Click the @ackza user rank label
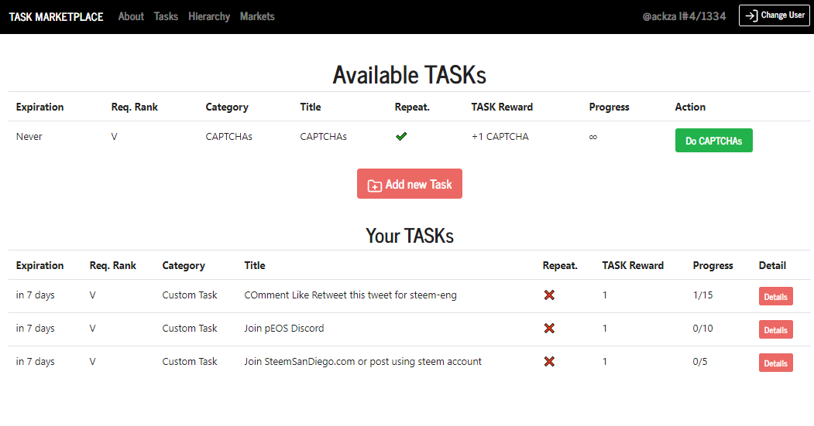The height and width of the screenshot is (426, 814). tap(684, 16)
